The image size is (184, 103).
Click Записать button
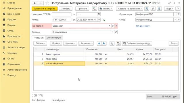66,9
